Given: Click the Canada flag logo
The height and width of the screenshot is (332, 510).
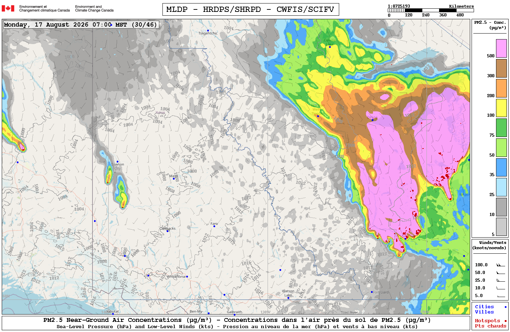Looking at the screenshot, I should [x=8, y=8].
